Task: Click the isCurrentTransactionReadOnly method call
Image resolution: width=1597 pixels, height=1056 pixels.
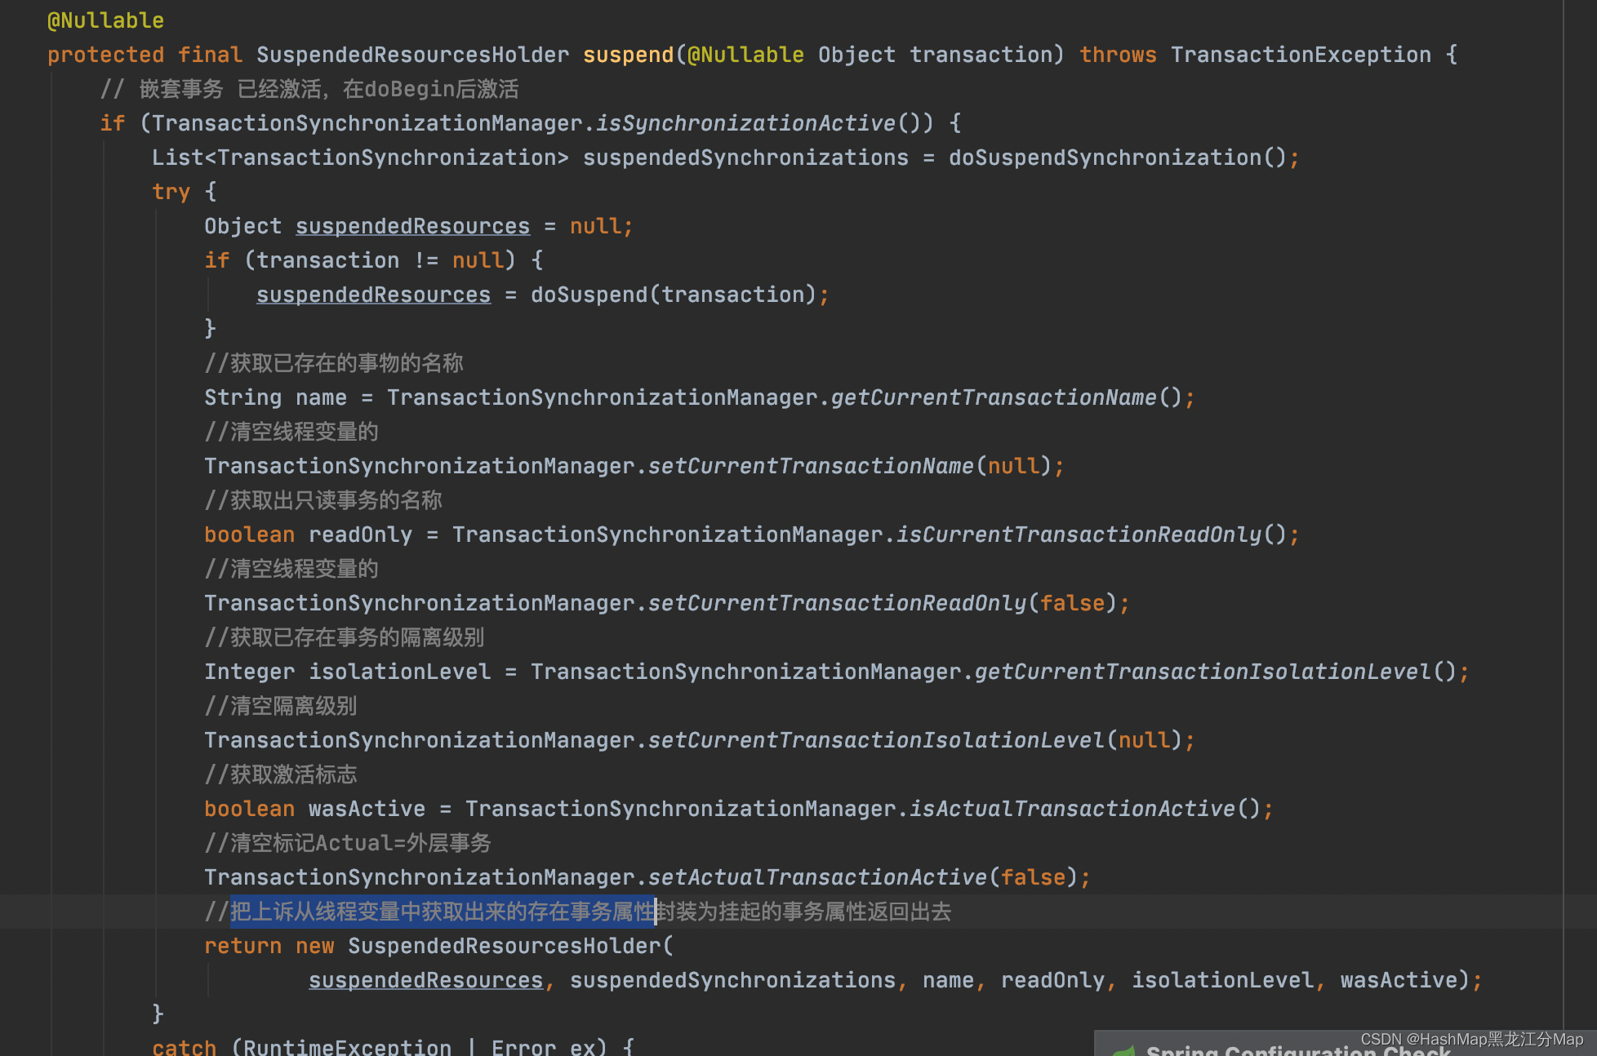Action: coord(1079,535)
